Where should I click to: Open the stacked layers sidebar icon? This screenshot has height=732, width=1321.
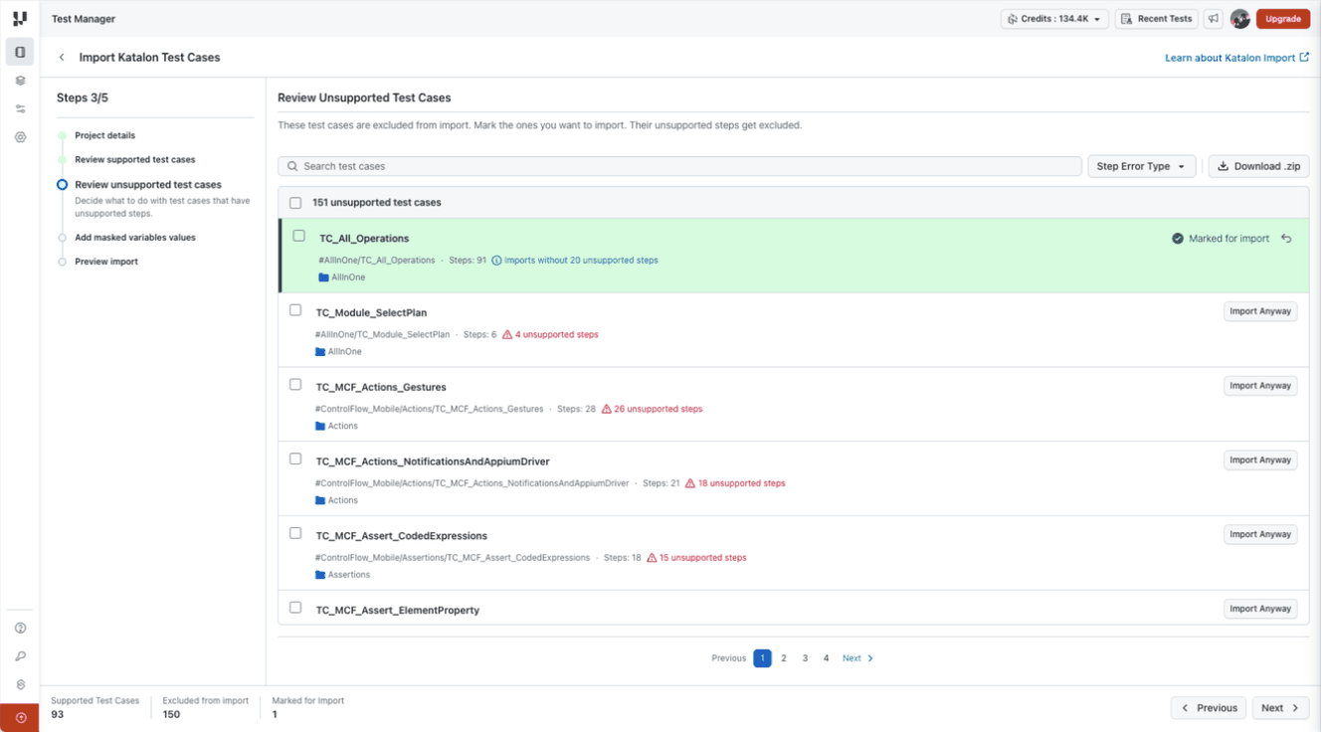[x=20, y=81]
